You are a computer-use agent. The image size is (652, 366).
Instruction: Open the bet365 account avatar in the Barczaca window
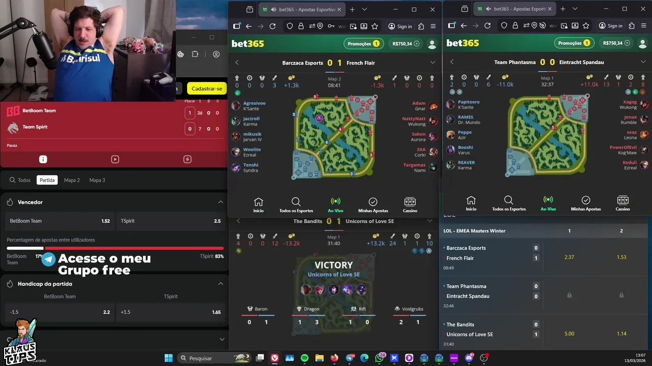pos(432,44)
